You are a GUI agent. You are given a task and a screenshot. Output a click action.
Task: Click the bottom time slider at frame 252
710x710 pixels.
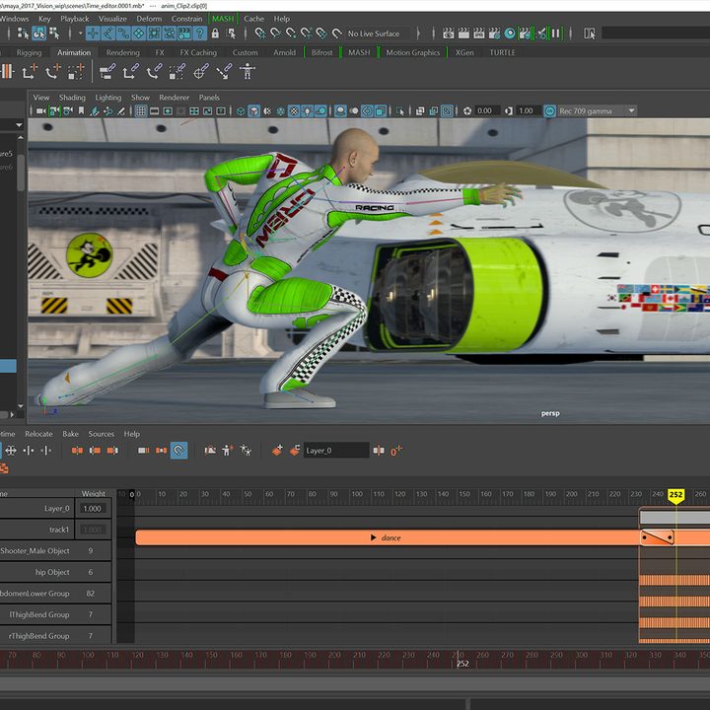459,659
